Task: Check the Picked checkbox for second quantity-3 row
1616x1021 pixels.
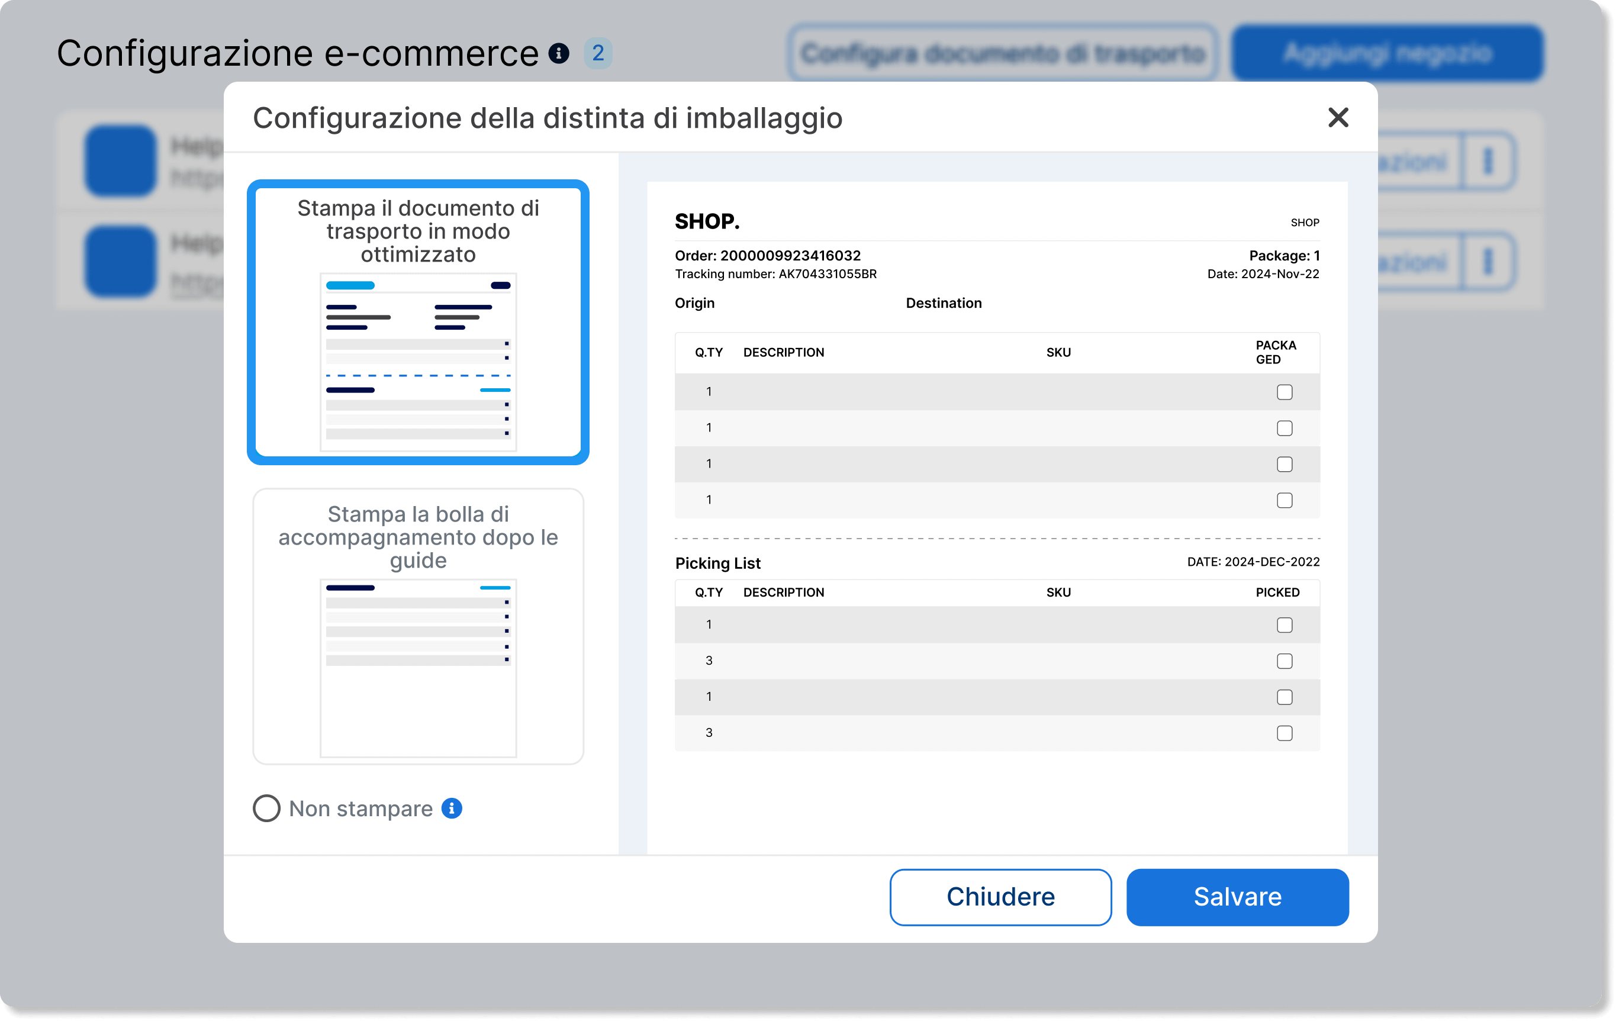Action: point(1284,733)
